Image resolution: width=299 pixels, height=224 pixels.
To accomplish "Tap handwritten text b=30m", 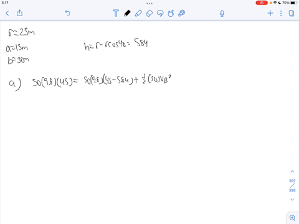I will [19, 60].
